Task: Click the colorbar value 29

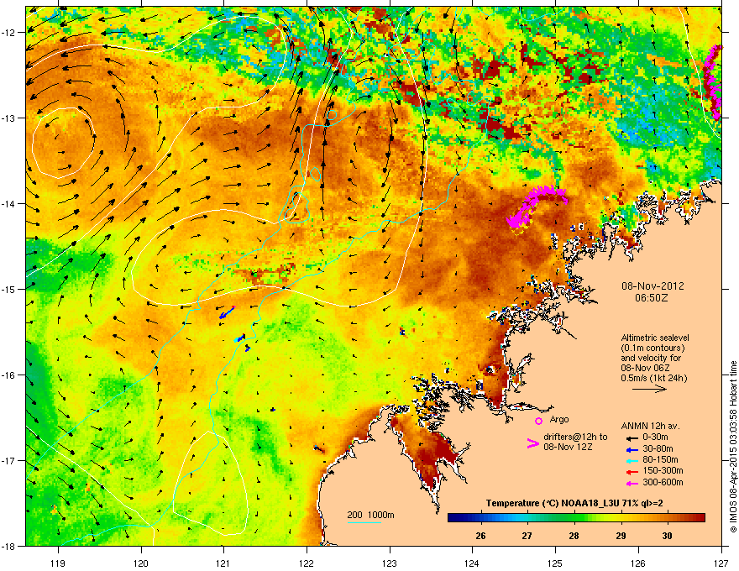Action: 621,536
